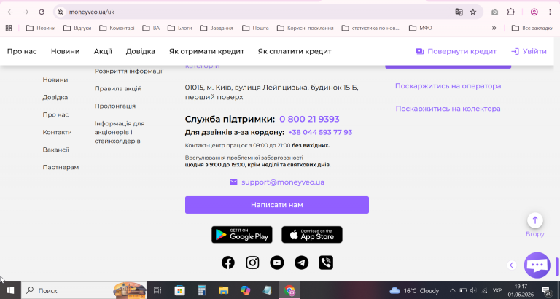Image resolution: width=560 pixels, height=299 pixels.
Task: Click Повернути кредит link
Action: (x=456, y=51)
